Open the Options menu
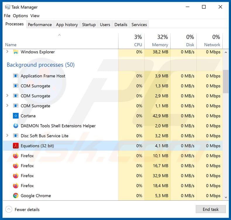This screenshot has height=220, width=231. point(20,15)
